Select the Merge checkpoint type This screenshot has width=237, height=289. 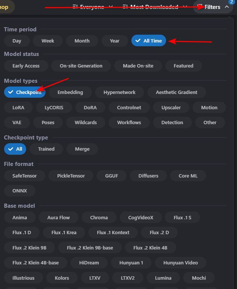(x=82, y=149)
